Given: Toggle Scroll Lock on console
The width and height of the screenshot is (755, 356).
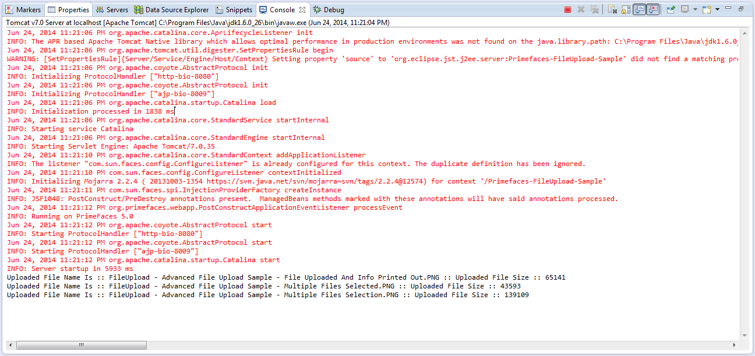Looking at the screenshot, I should tap(626, 9).
